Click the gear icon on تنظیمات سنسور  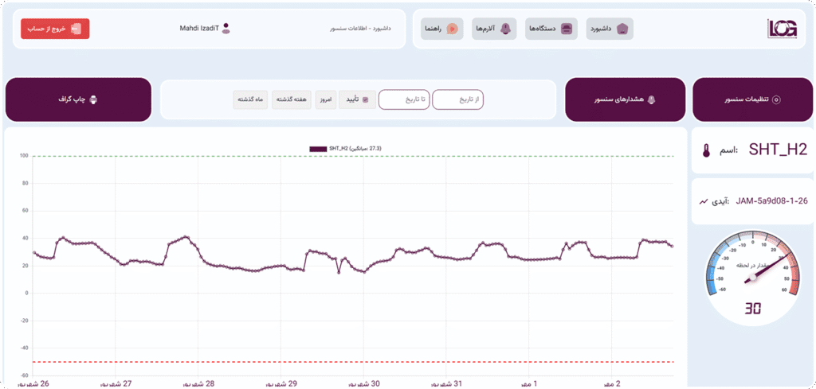coord(777,99)
